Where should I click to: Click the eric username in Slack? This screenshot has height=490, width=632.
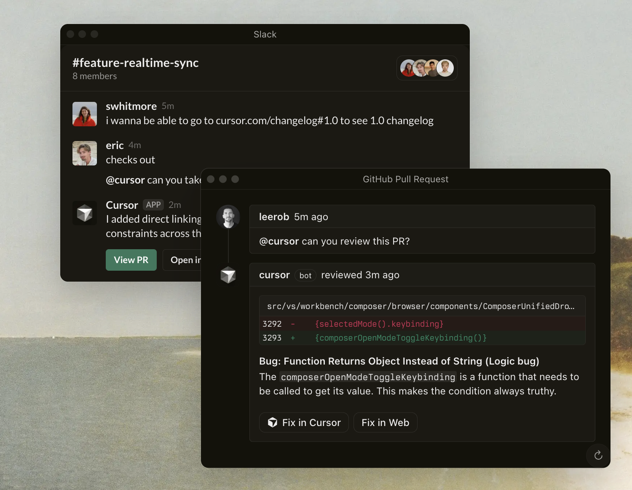[115, 145]
